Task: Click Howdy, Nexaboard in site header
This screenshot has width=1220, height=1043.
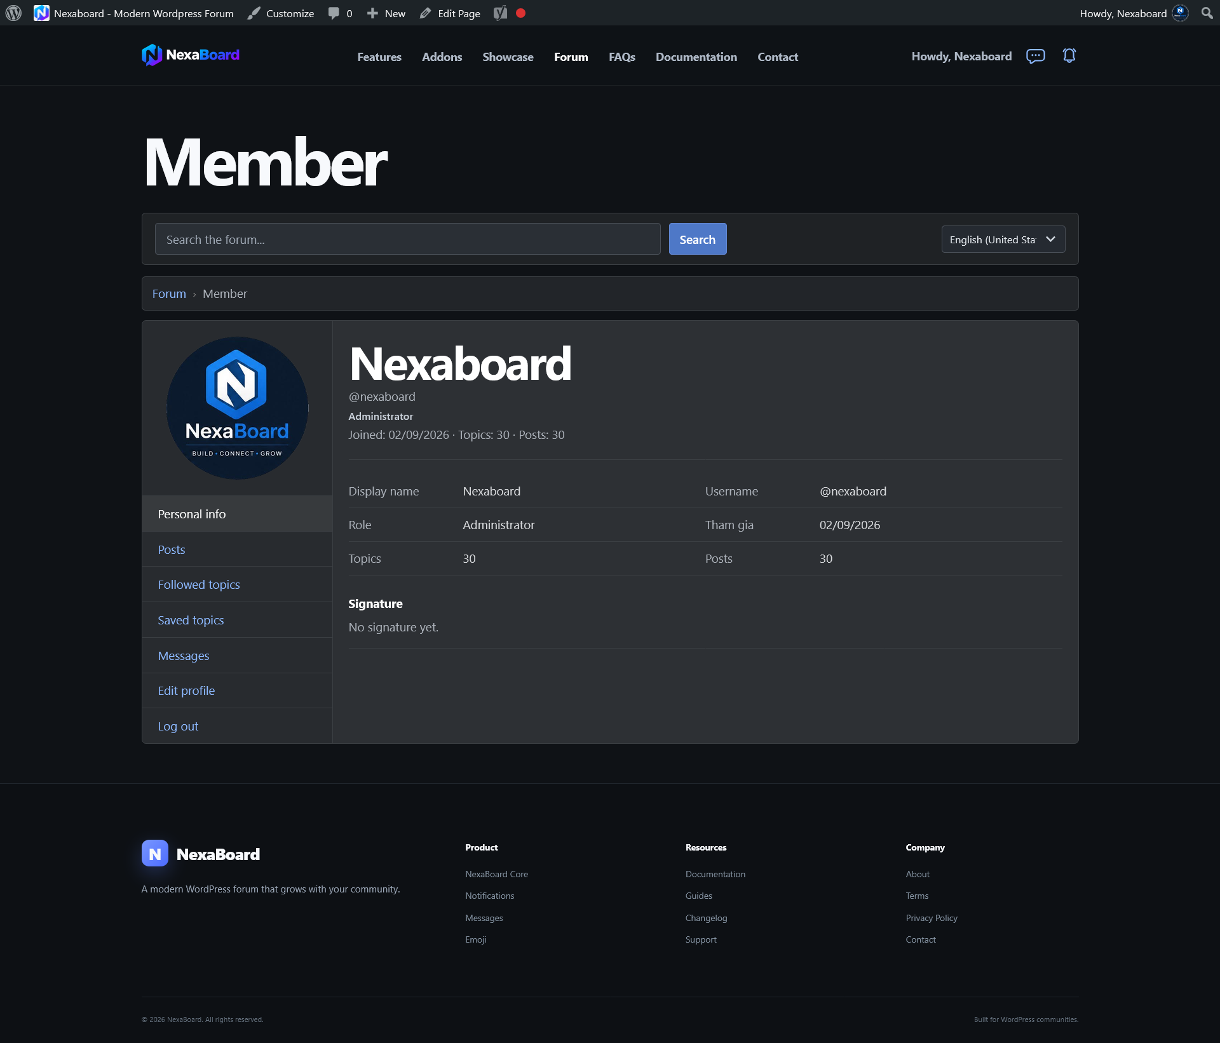Action: click(x=961, y=56)
